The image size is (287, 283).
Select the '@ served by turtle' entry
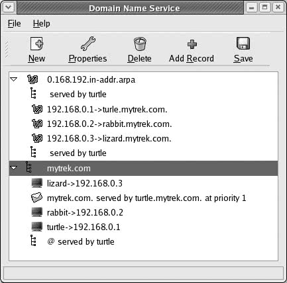81,242
